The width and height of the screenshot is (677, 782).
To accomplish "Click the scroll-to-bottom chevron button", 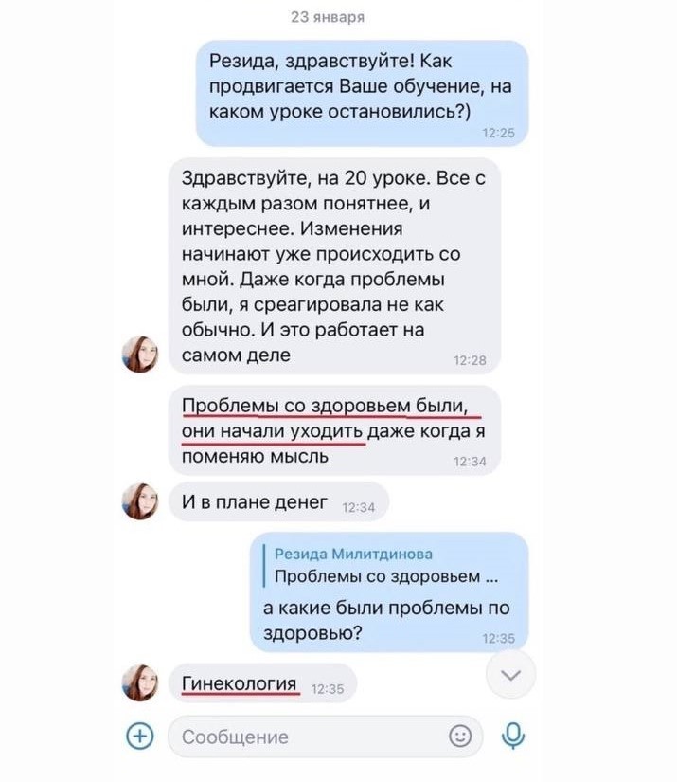I will (510, 675).
